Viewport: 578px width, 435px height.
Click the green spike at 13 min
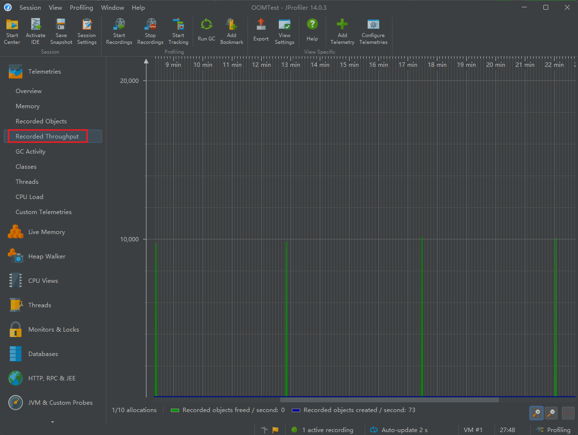point(287,319)
